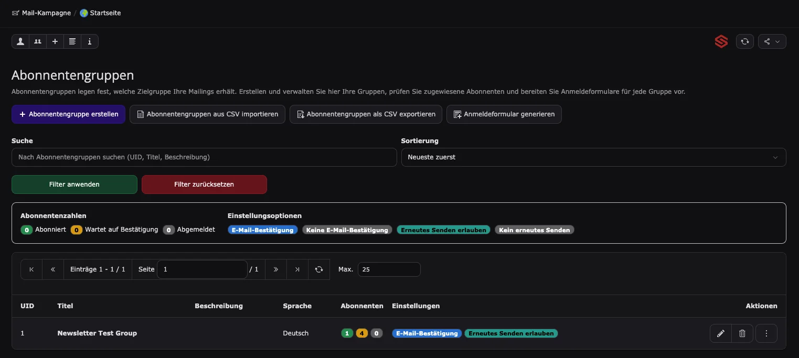Screen dimensions: 799x358
Task: Click the Deutsch language cell
Action: pyautogui.click(x=296, y=333)
